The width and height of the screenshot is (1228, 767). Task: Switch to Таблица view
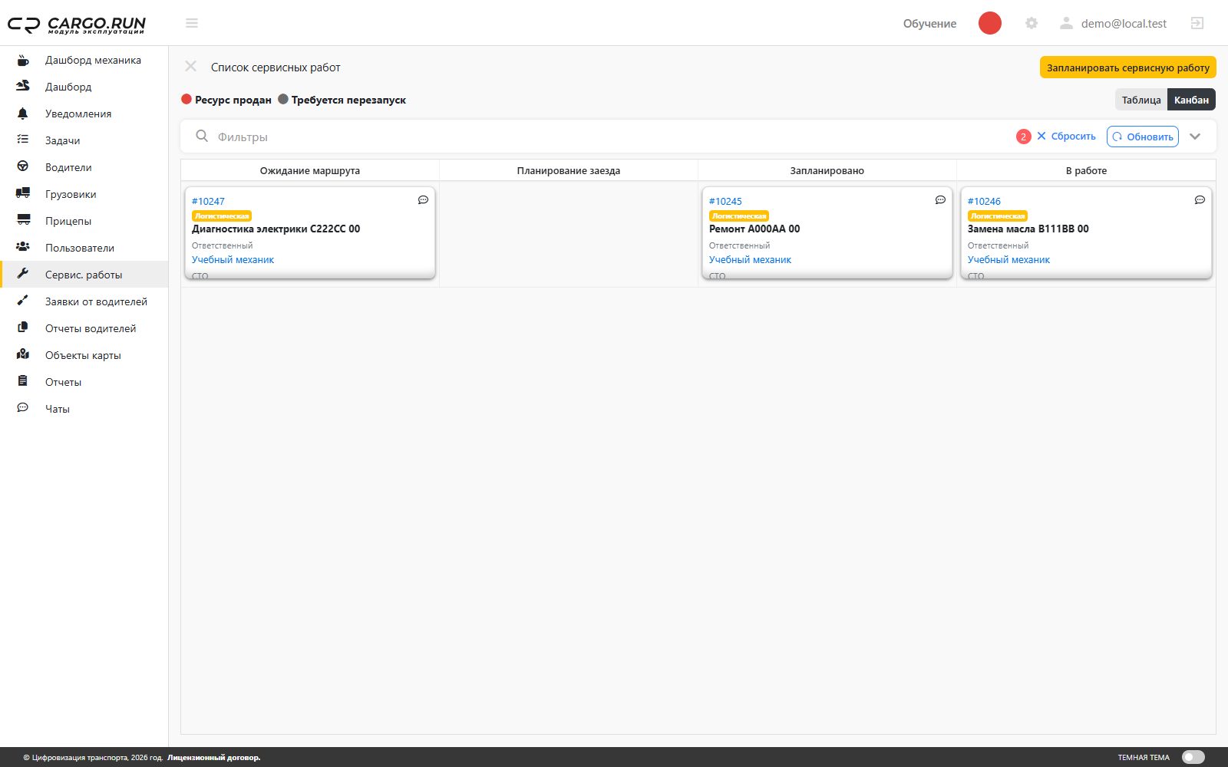[x=1141, y=100]
